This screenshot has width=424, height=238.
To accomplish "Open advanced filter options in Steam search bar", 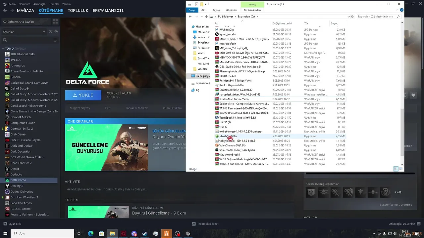I will point(55,40).
